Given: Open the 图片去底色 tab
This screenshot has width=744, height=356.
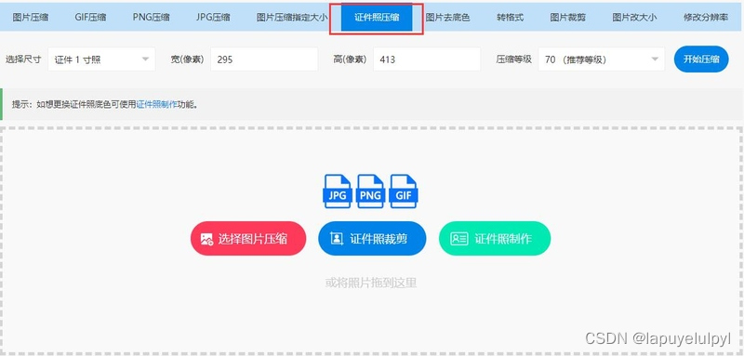Looking at the screenshot, I should click(x=447, y=18).
